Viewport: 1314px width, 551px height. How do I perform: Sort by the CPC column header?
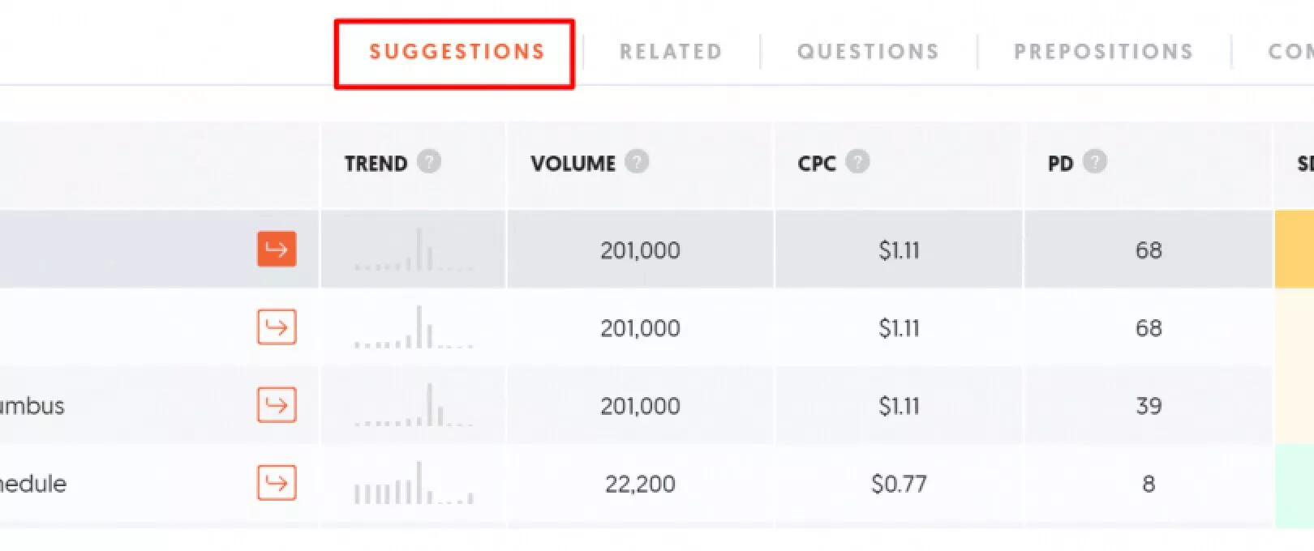(816, 164)
